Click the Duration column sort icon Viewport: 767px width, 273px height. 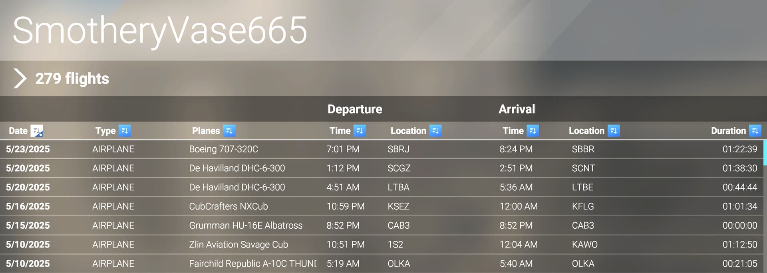tap(755, 131)
